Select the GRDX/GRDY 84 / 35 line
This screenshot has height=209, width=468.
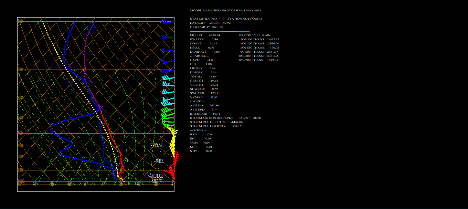coord(206,27)
